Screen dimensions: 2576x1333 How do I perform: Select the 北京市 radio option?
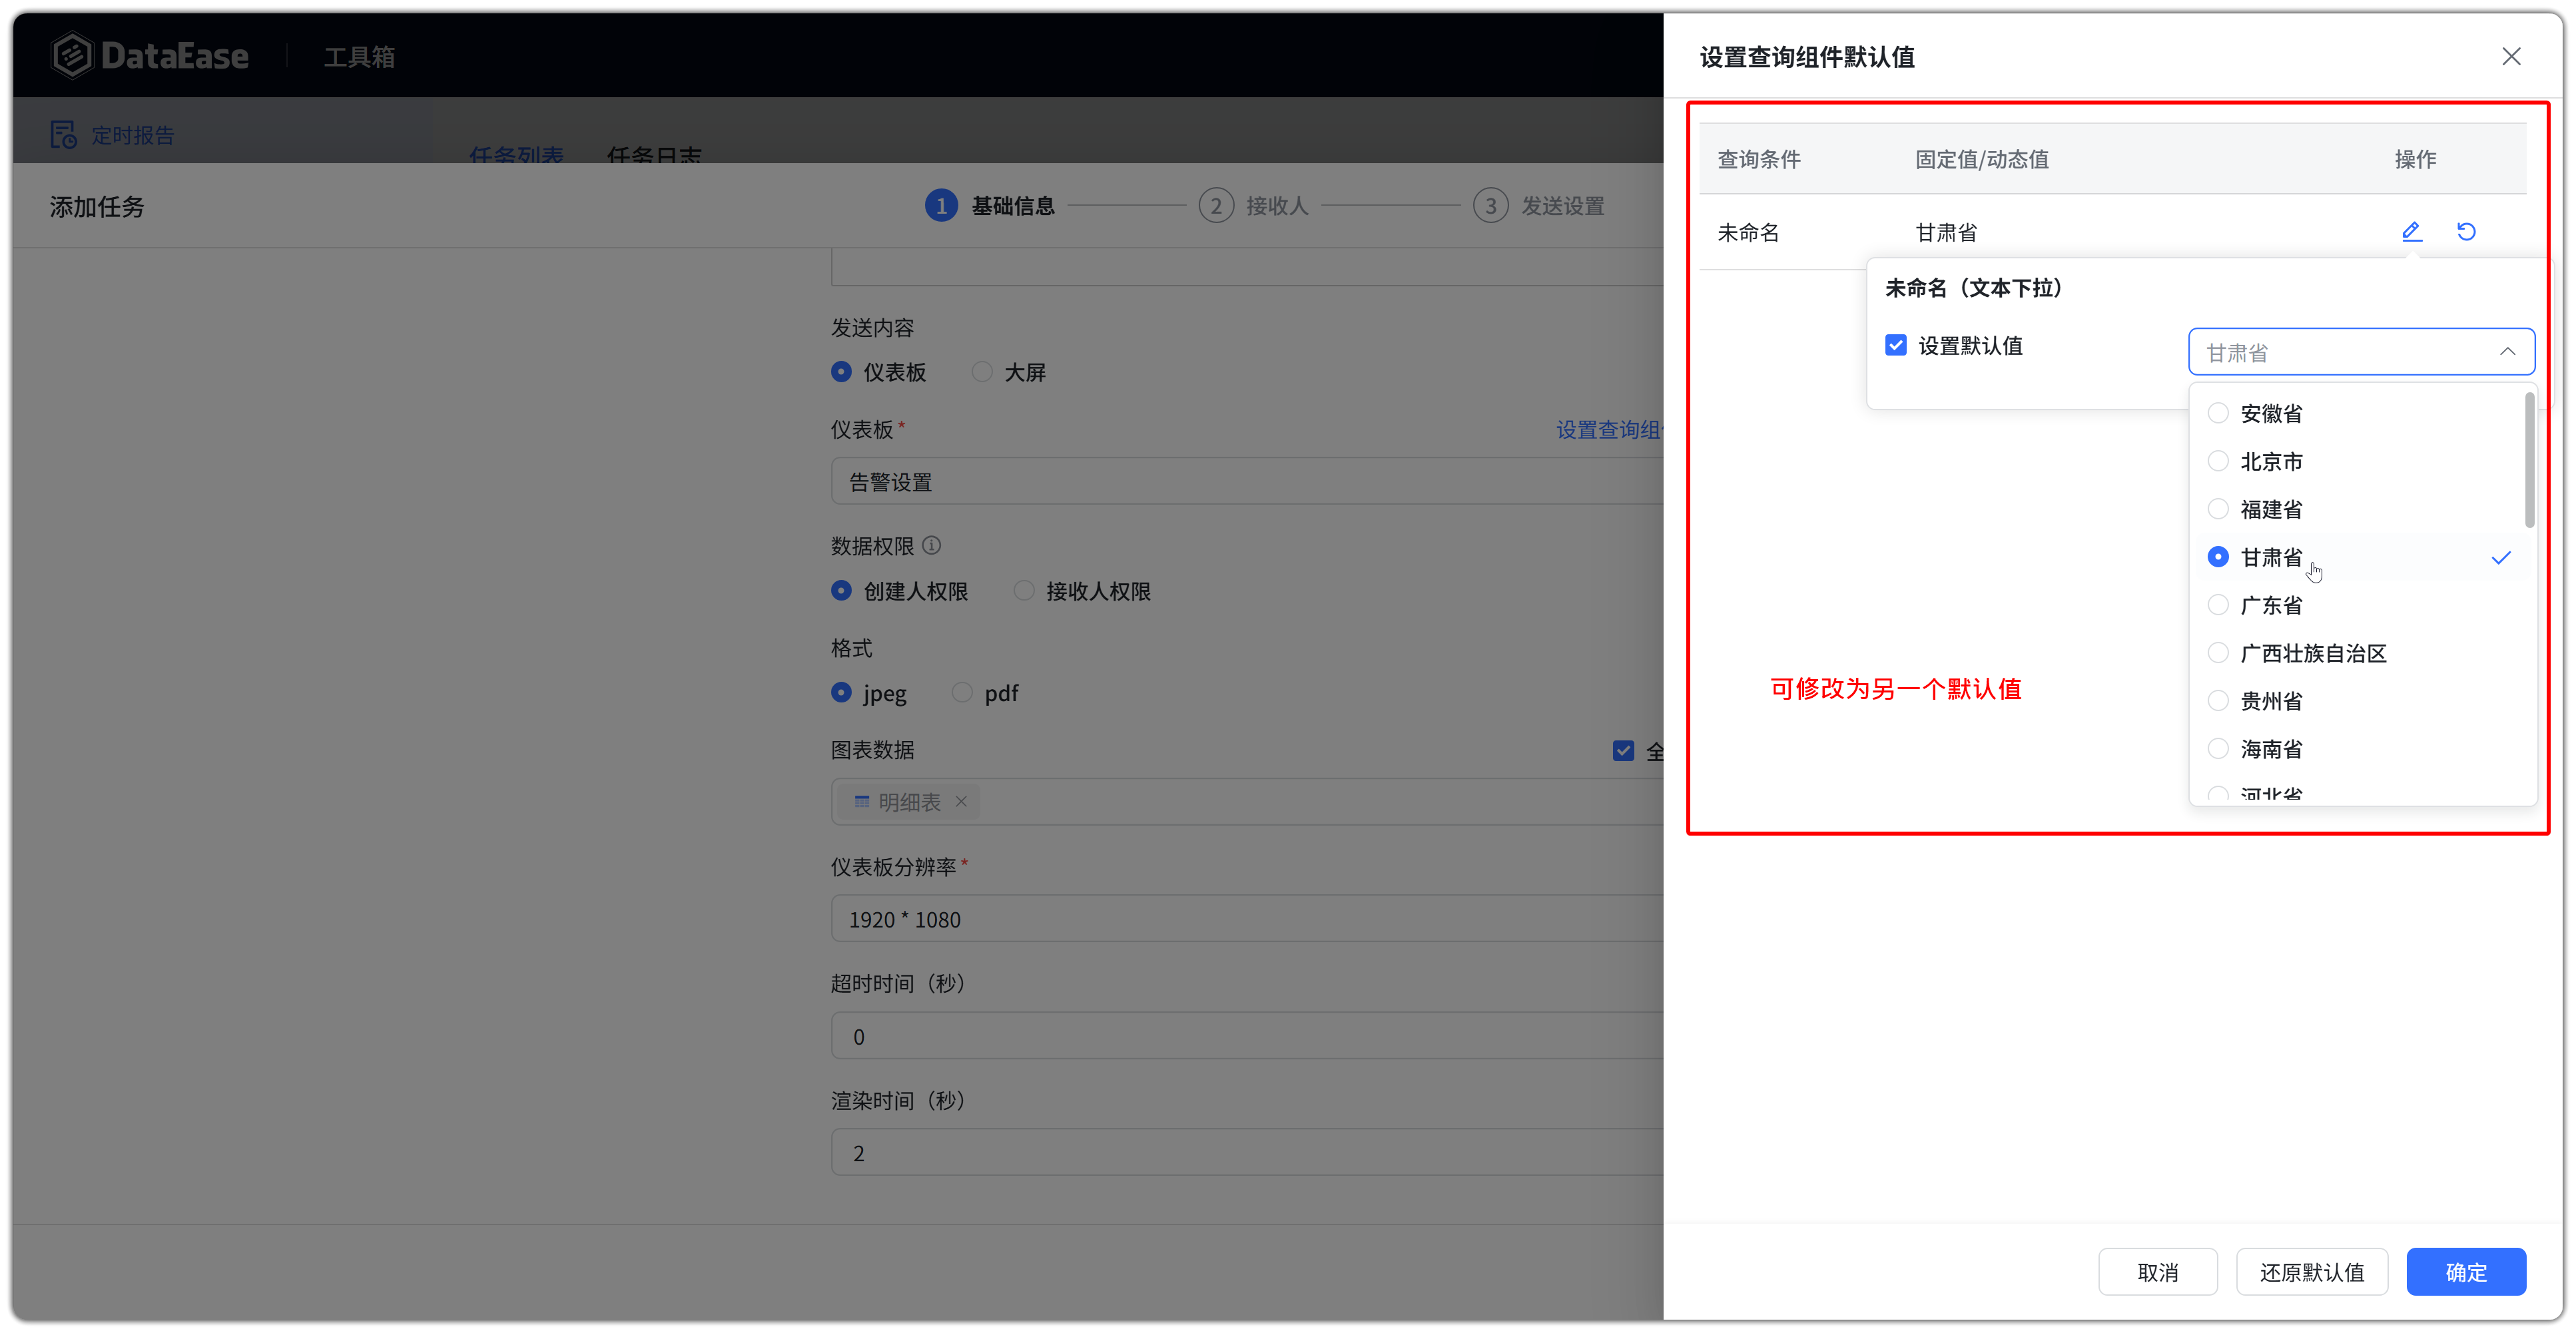click(x=2217, y=461)
